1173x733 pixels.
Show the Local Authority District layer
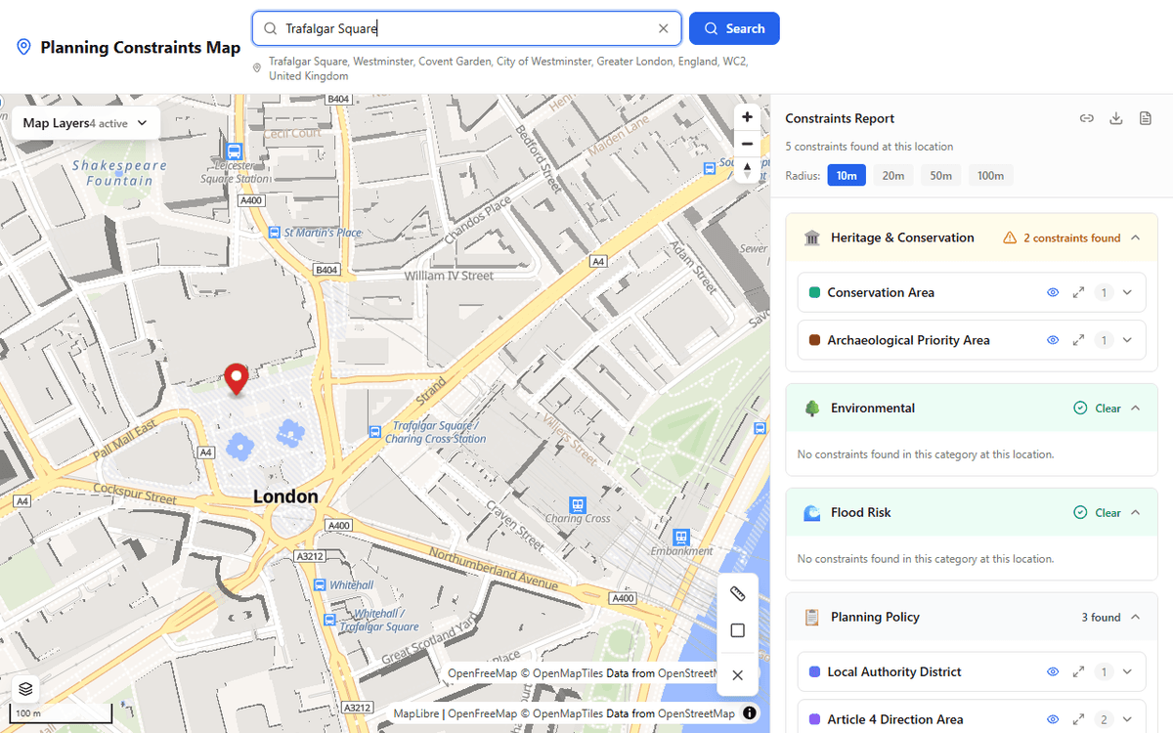coord(1053,671)
